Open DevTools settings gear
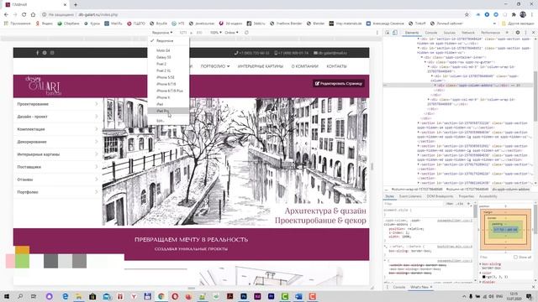This screenshot has height=302, width=538. (x=518, y=33)
